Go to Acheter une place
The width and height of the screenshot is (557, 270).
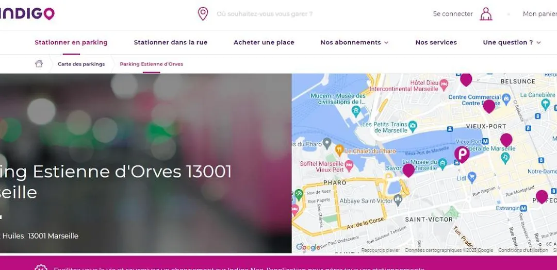[x=264, y=42]
